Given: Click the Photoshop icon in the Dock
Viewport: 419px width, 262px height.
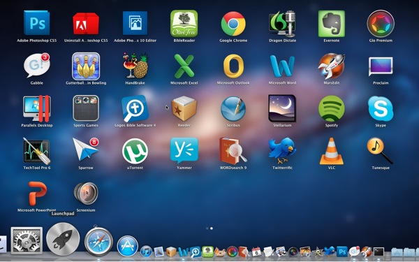Looking at the screenshot, I should tap(341, 252).
